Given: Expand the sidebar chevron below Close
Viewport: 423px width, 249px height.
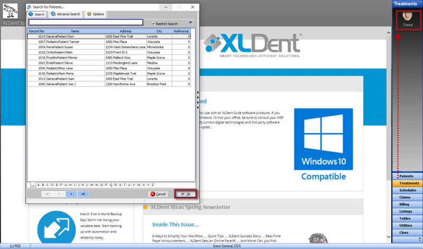Looking at the screenshot, I should tap(407, 239).
